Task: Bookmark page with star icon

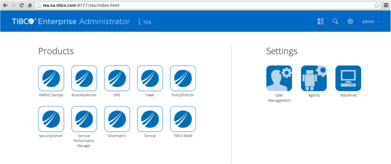Action: point(377,5)
